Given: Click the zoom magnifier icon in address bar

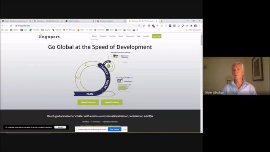Looking at the screenshot, I should [140, 26].
